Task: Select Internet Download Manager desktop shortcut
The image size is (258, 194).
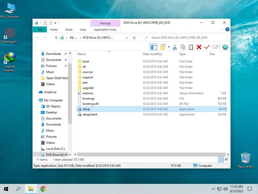Action: coord(10,62)
